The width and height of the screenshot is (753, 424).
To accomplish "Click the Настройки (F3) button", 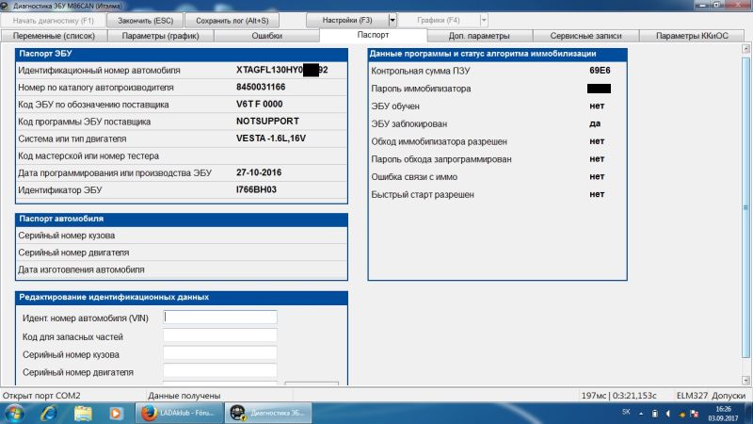I will tap(348, 20).
